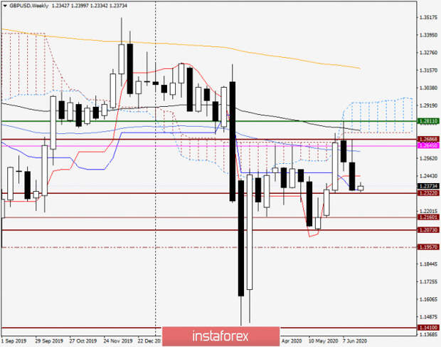Click the 10 May 2020 date marker
Viewport: 441px width, 347px height.
(x=323, y=341)
